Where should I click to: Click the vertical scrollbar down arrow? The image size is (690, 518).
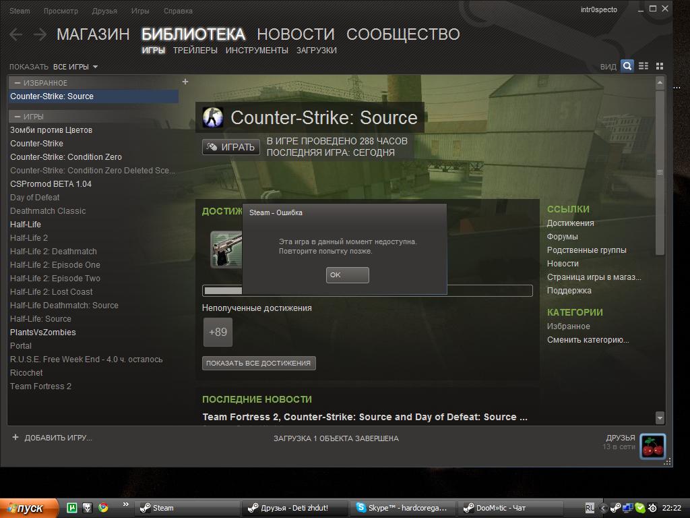tap(660, 418)
